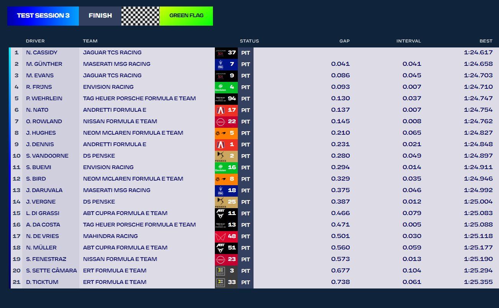Click the Maserati number 7 team badge
The height and width of the screenshot is (308, 499).
226,64
